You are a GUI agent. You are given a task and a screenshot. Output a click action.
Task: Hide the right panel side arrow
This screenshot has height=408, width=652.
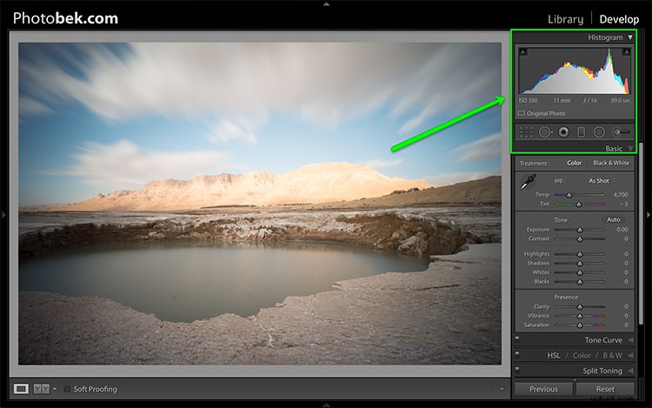tap(649, 215)
